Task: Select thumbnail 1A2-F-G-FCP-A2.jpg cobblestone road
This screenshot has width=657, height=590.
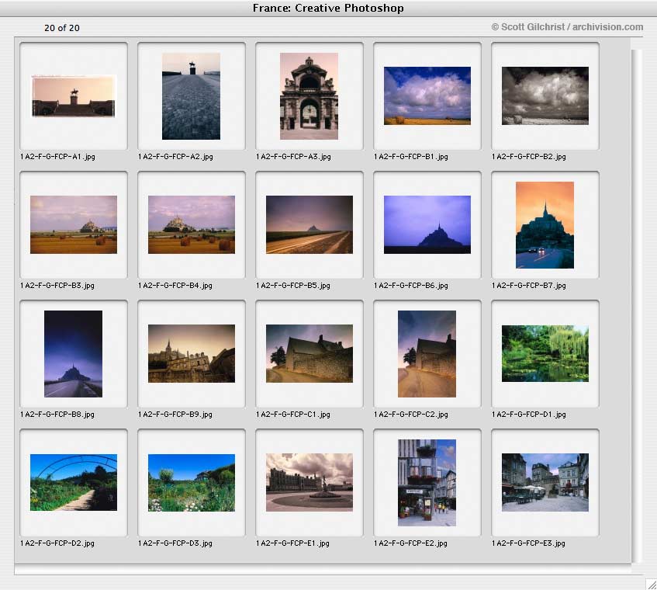Action: 191,96
